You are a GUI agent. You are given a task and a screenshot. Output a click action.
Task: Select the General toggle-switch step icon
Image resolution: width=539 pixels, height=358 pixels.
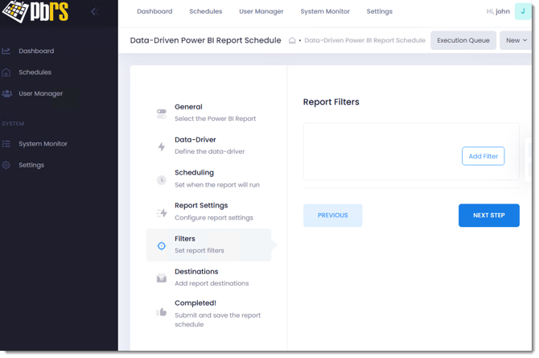162,113
